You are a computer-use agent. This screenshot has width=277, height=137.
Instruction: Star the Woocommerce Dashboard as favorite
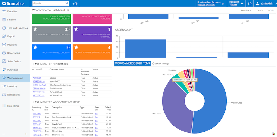pyautogui.click(x=68, y=10)
